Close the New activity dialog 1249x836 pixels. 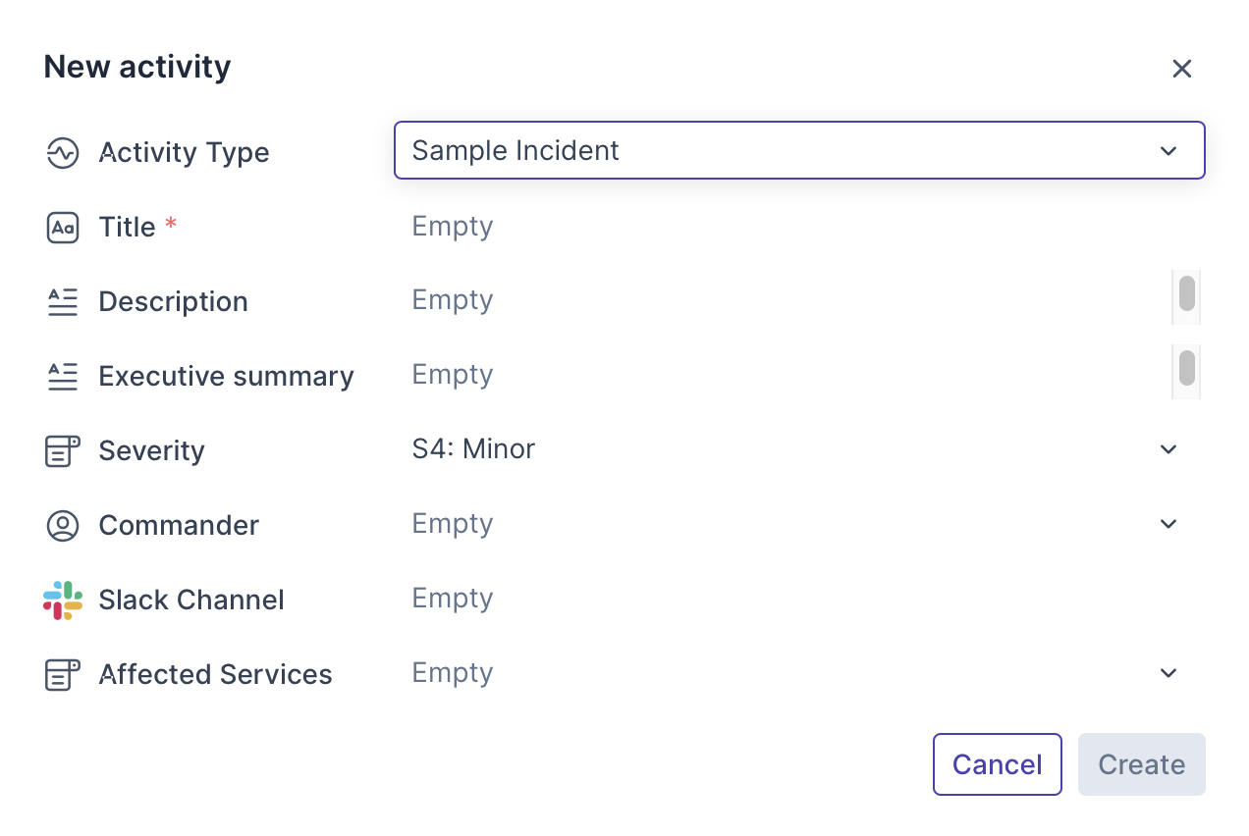[1181, 69]
